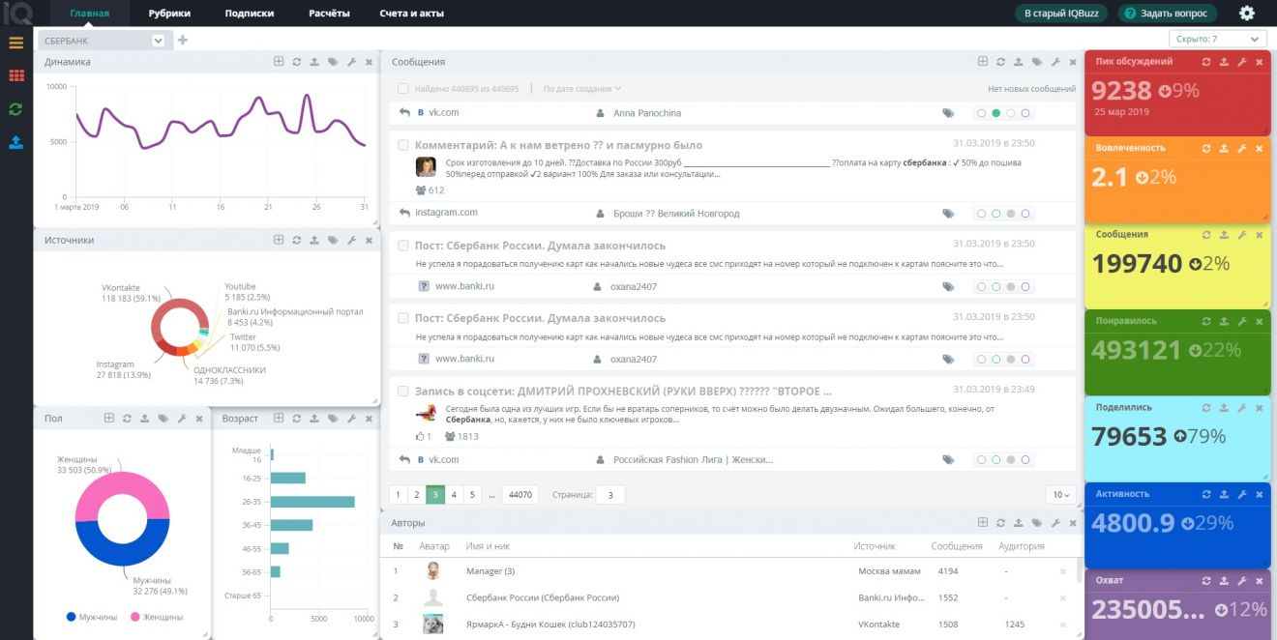This screenshot has width=1277, height=640.
Task: Refresh the Пик обсуждений card
Action: (1206, 62)
